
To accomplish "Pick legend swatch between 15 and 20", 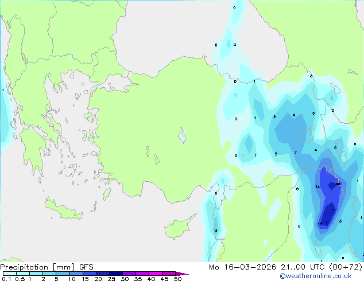I will point(89,274).
